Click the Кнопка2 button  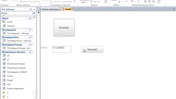[x=64, y=28]
